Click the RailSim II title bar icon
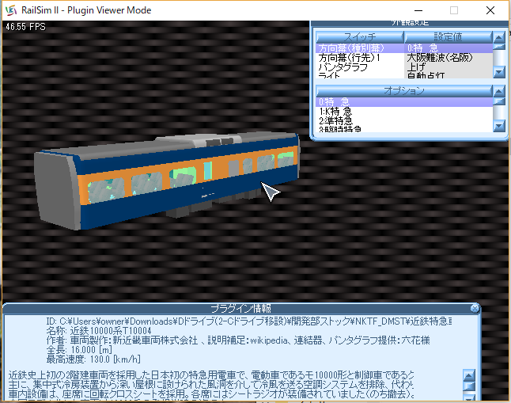Viewport: 511px width, 403px height. pos(11,10)
